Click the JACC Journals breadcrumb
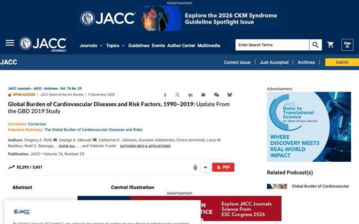 (19, 89)
